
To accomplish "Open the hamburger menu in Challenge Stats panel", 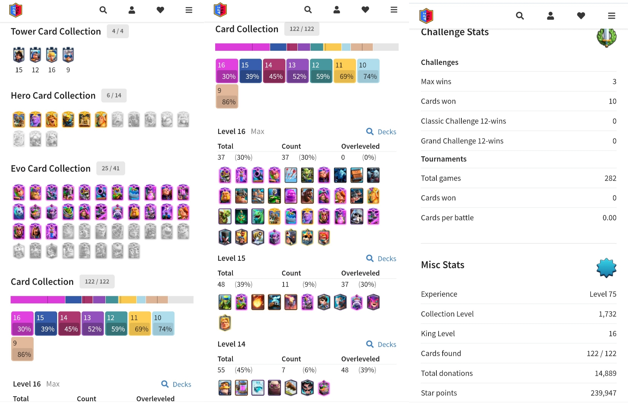I will pos(612,16).
